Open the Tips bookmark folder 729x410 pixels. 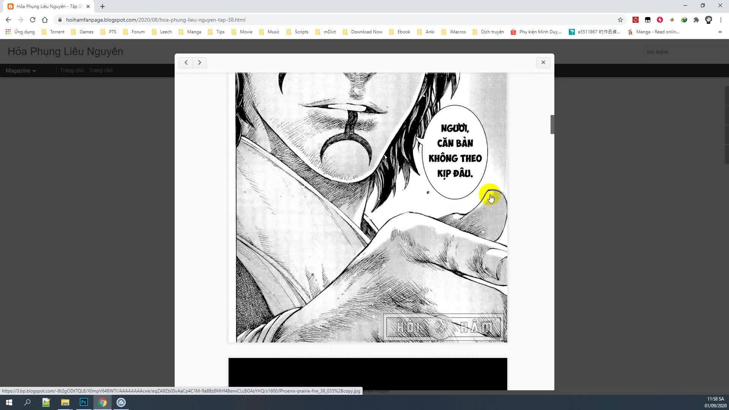[x=216, y=32]
